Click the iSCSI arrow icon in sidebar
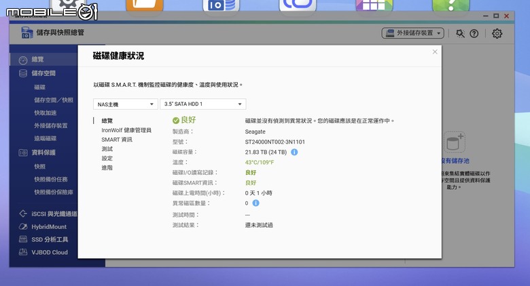The width and height of the screenshot is (530, 286). [x=23, y=213]
